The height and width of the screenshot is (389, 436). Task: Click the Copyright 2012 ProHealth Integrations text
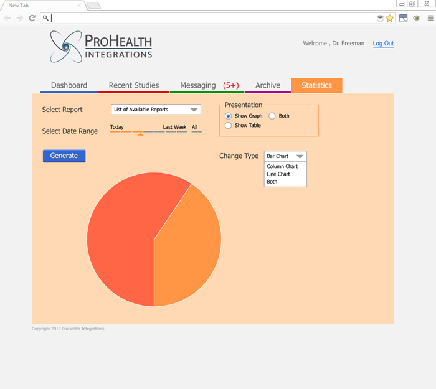point(68,329)
